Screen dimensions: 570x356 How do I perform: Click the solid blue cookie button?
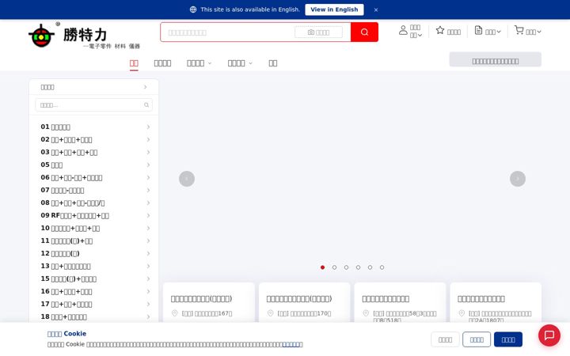coord(508,339)
